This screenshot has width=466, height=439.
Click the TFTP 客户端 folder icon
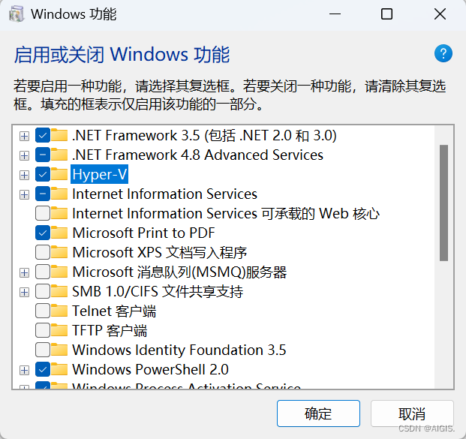[x=59, y=330]
